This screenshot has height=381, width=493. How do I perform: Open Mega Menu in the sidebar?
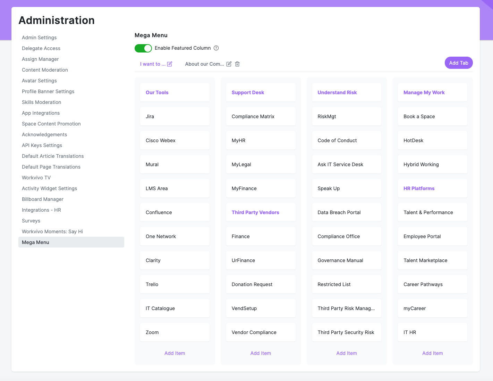[x=35, y=242]
